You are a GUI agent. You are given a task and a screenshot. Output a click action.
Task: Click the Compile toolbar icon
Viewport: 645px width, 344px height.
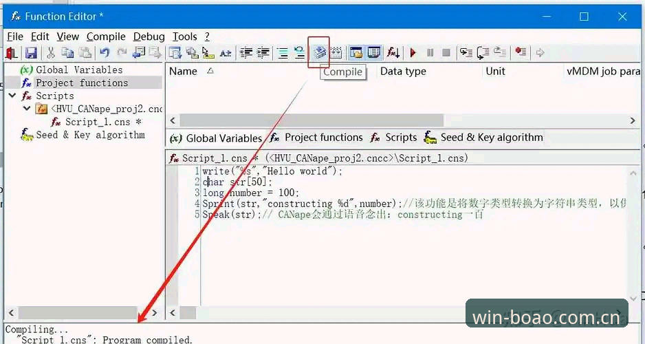pos(319,53)
